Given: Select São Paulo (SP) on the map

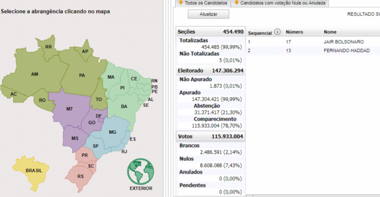Looking at the screenshot, I should pos(95,146).
